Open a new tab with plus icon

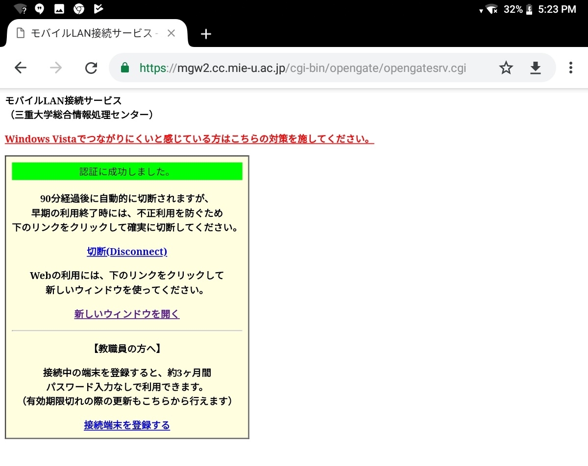(x=206, y=34)
